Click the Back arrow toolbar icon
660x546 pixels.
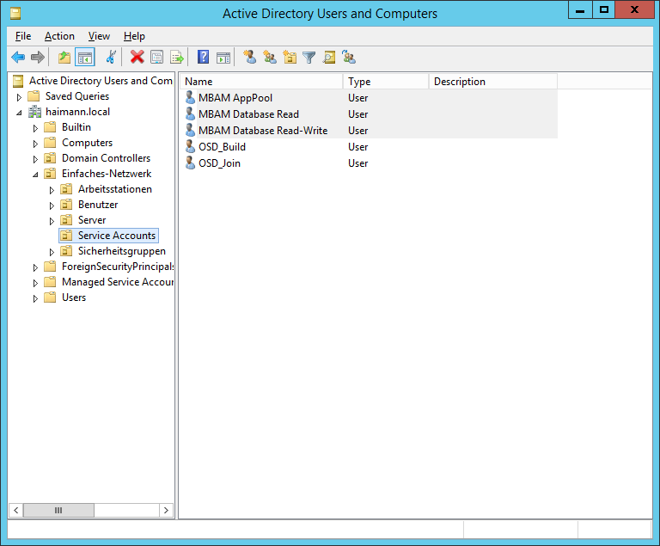point(18,57)
